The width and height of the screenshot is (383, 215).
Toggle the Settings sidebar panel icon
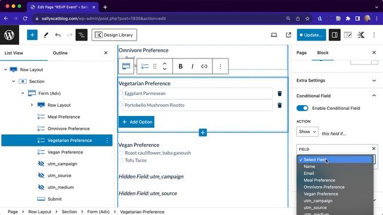(x=335, y=35)
